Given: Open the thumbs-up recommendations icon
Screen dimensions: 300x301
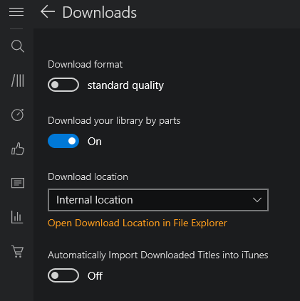Looking at the screenshot, I should [18, 149].
